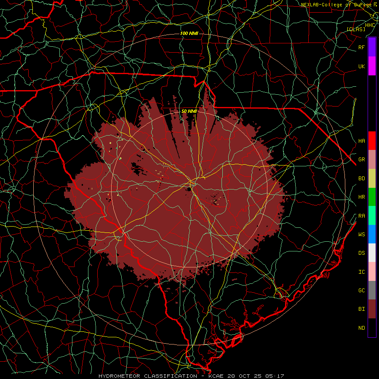Select the dark green HR heavy rain swatch
Viewport: 379px width, 379px height.
tap(372, 197)
